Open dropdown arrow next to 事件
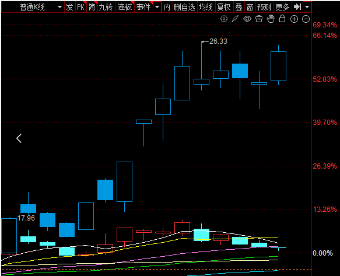 157,7
